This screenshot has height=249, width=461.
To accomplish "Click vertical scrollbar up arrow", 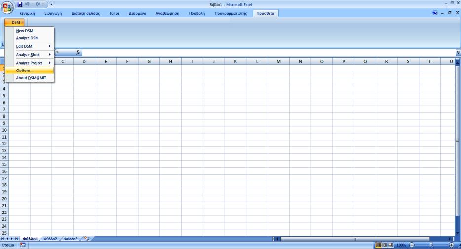I will pyautogui.click(x=458, y=64).
